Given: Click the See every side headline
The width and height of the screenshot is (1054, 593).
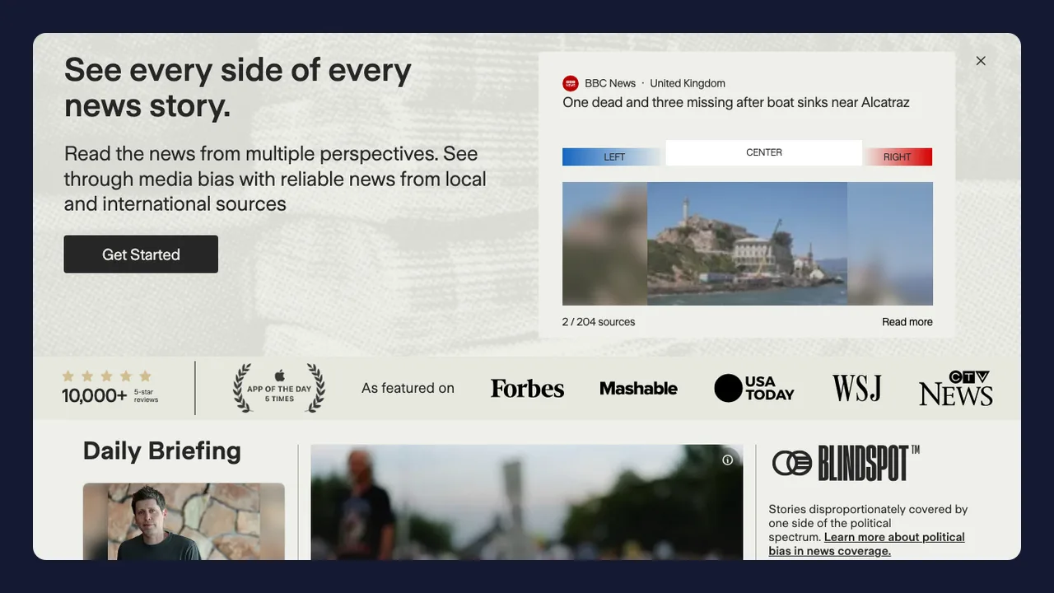Looking at the screenshot, I should (x=238, y=87).
